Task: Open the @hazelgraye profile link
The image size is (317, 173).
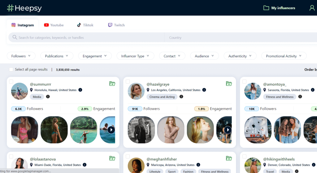Action: (158, 84)
